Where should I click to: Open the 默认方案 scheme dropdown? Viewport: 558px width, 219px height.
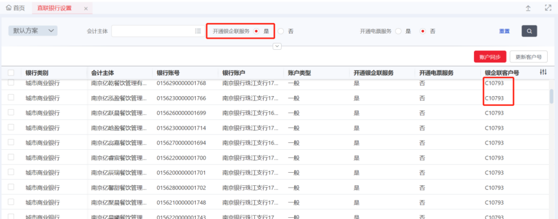(x=33, y=30)
